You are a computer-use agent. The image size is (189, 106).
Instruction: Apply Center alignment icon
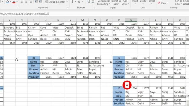[26, 2]
